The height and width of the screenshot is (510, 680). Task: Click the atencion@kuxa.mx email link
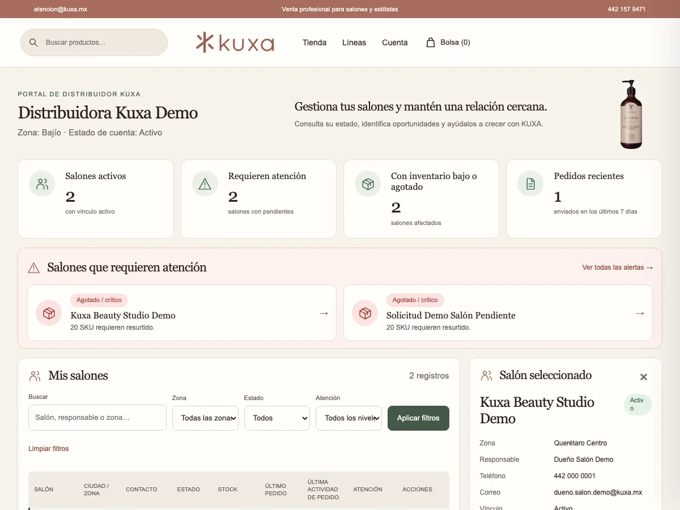point(61,9)
